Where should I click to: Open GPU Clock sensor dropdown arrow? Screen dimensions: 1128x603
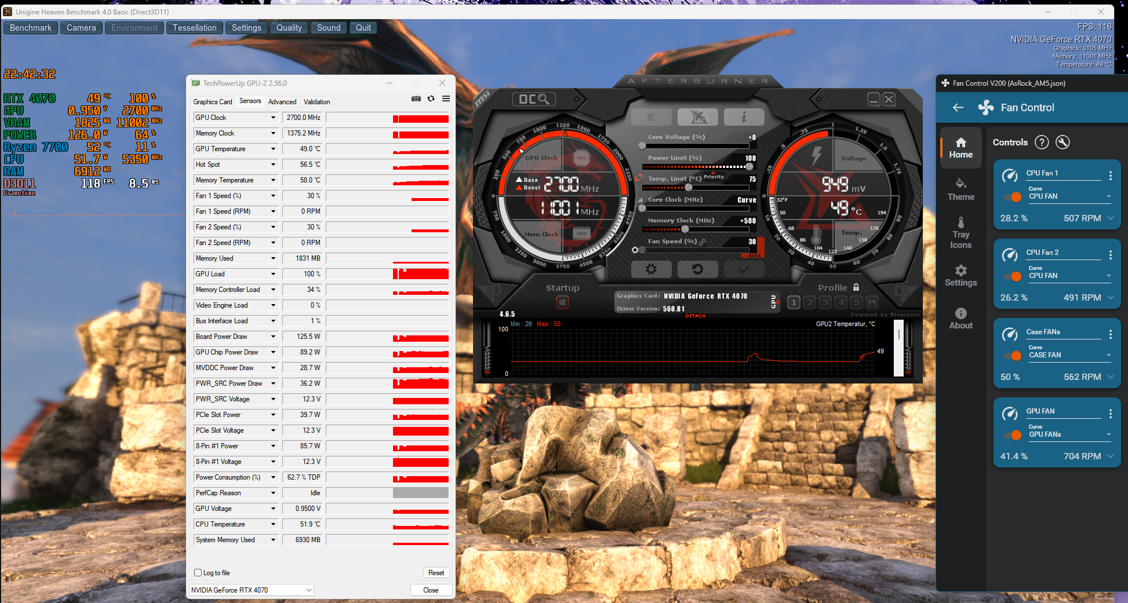coord(273,118)
